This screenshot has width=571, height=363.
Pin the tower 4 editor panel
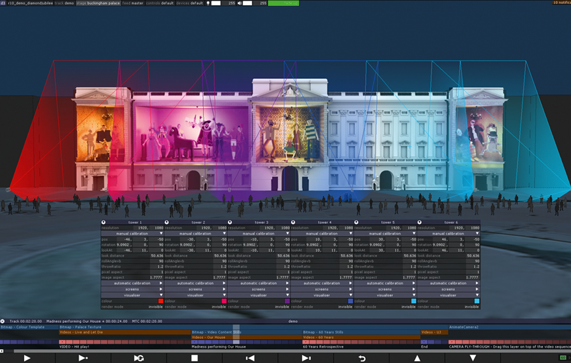[293, 222]
